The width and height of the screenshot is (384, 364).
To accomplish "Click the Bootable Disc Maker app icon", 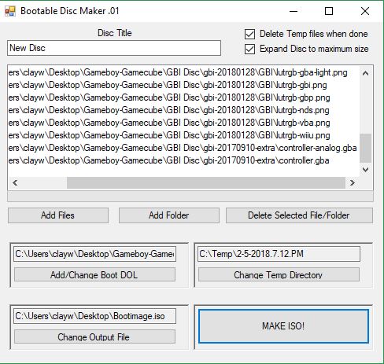I will (x=10, y=11).
